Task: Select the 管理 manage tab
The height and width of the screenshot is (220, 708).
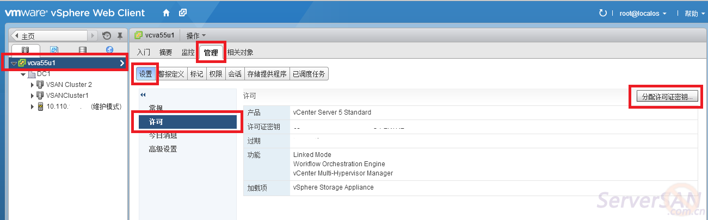Action: (x=211, y=53)
